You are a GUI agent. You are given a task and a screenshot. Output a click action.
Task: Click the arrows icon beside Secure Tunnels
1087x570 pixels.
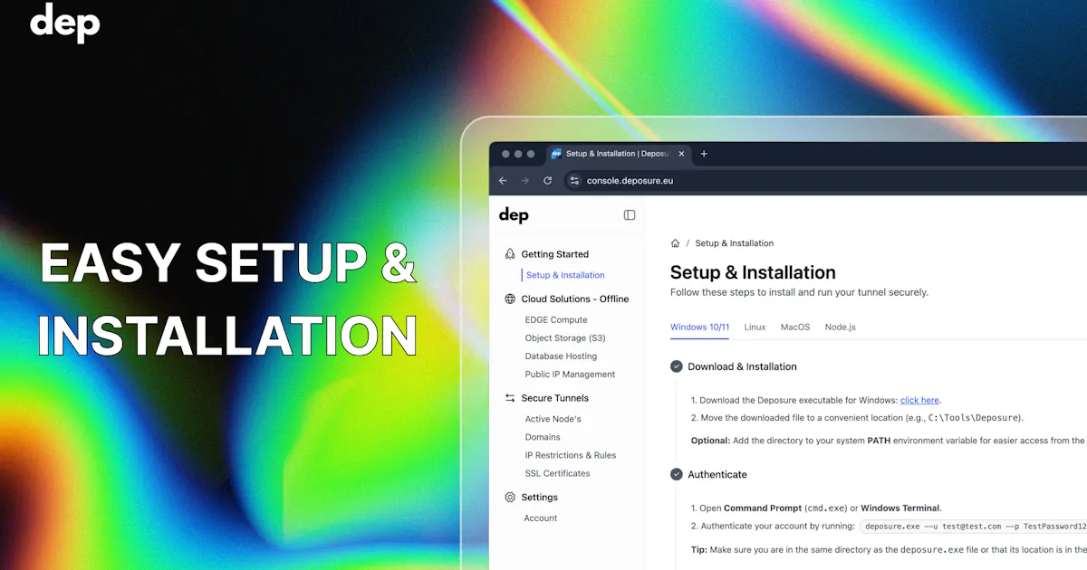pyautogui.click(x=510, y=398)
